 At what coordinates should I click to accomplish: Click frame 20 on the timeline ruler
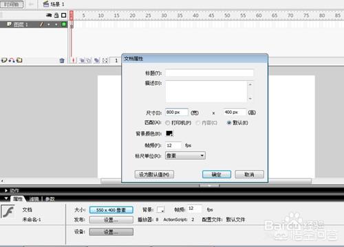[132, 16]
